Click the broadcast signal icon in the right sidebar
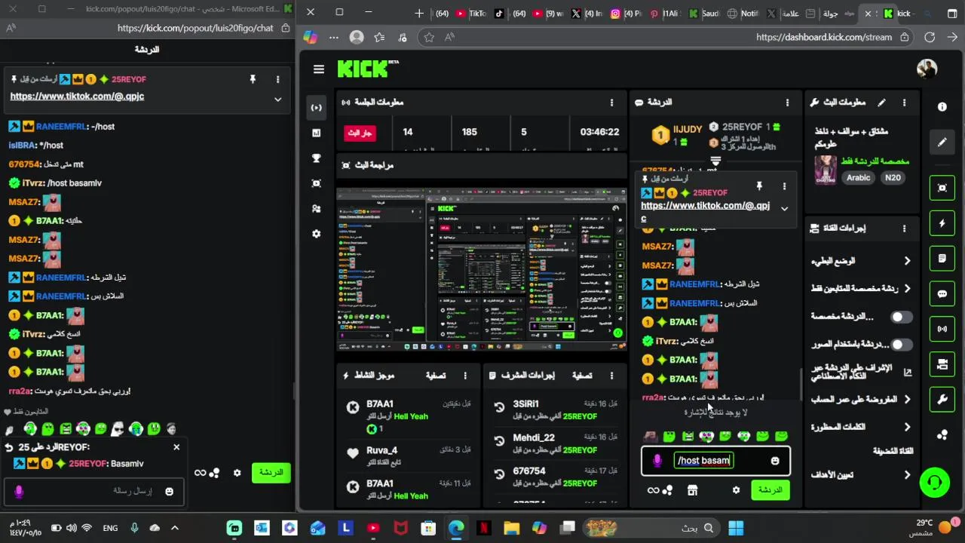965x543 pixels. [942, 329]
